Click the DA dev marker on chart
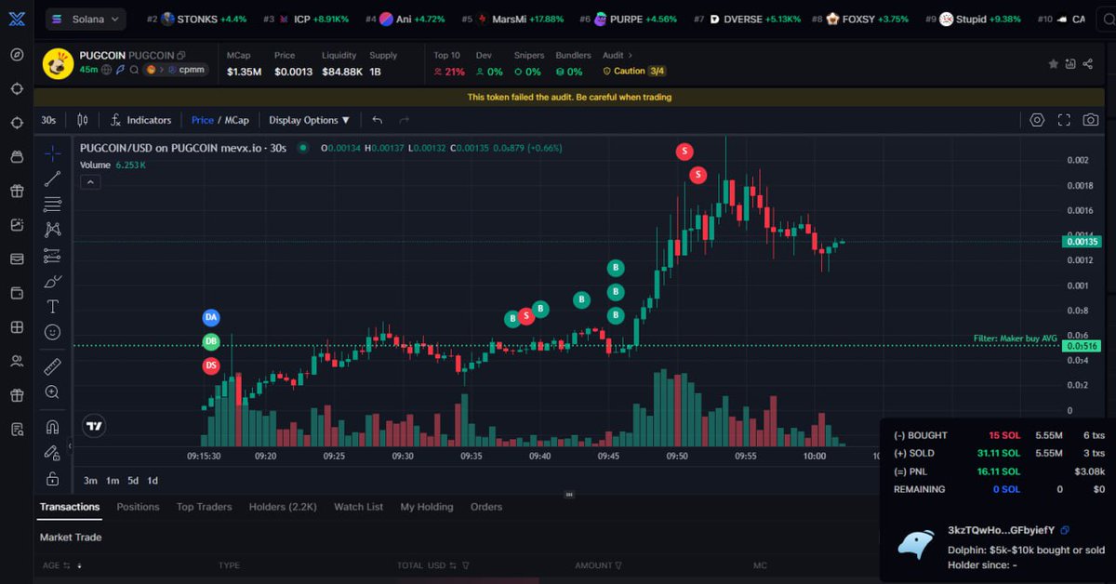This screenshot has width=1116, height=584. 211,317
